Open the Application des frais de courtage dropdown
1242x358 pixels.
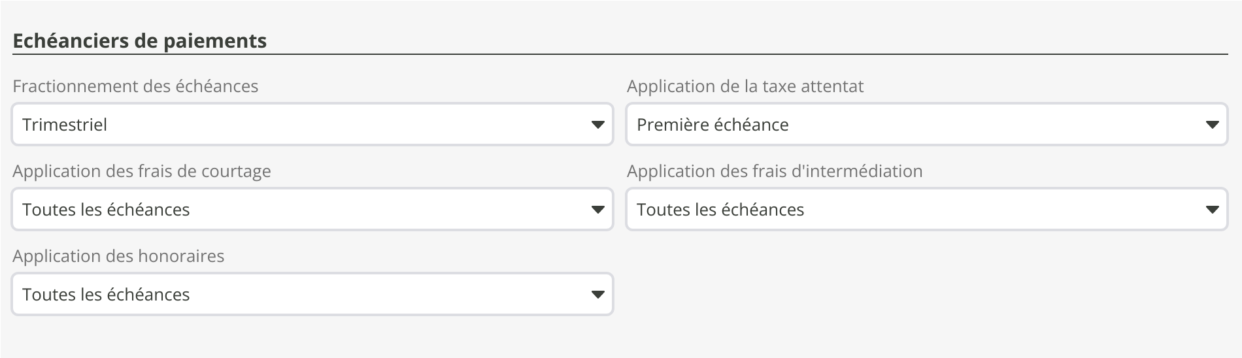click(312, 209)
